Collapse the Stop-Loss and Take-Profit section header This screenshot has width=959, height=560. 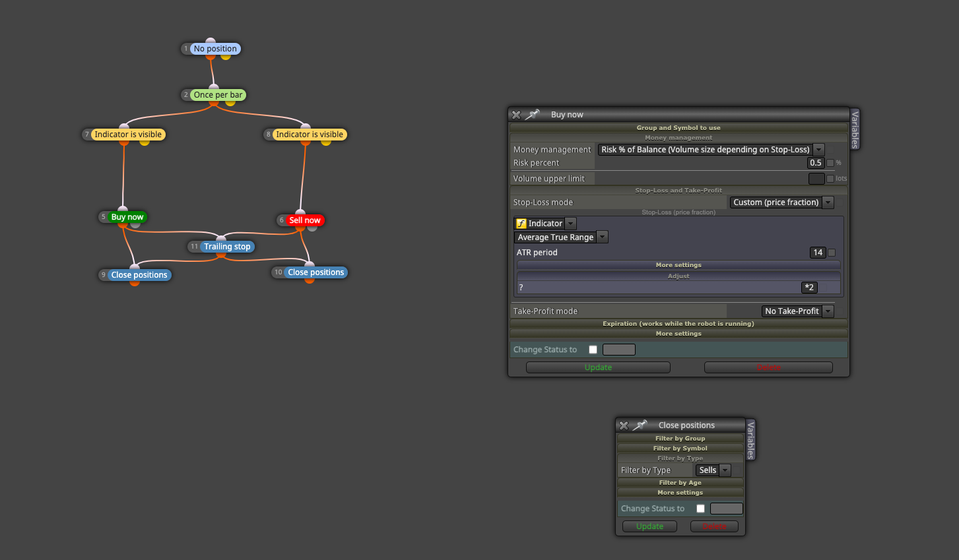678,191
